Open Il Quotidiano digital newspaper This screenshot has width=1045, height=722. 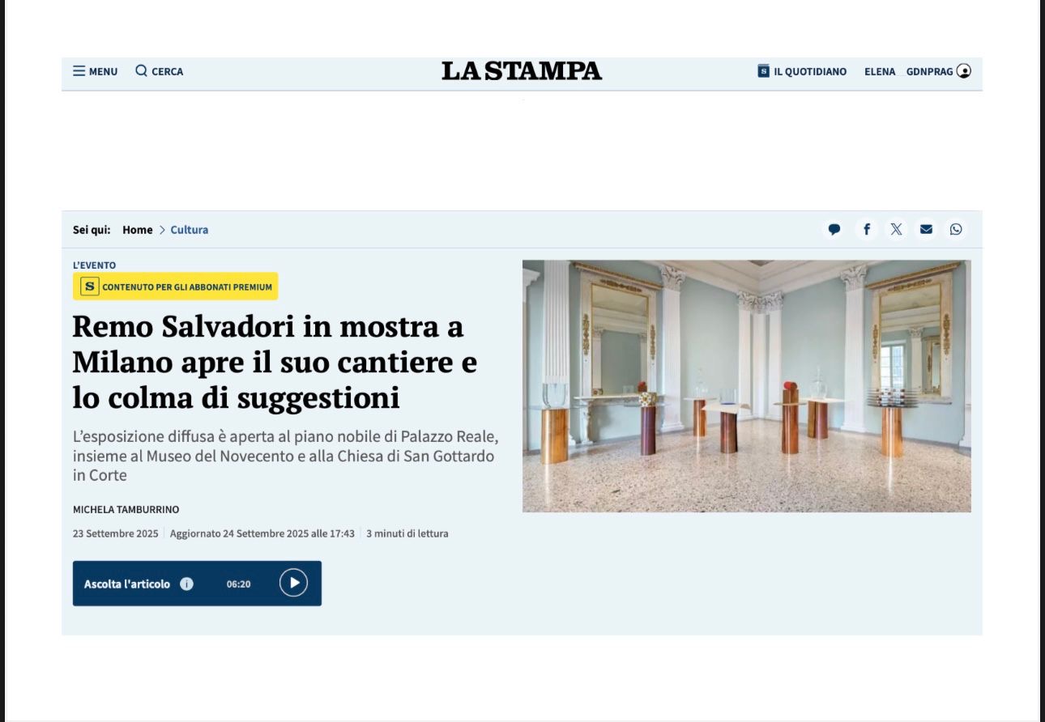point(802,71)
